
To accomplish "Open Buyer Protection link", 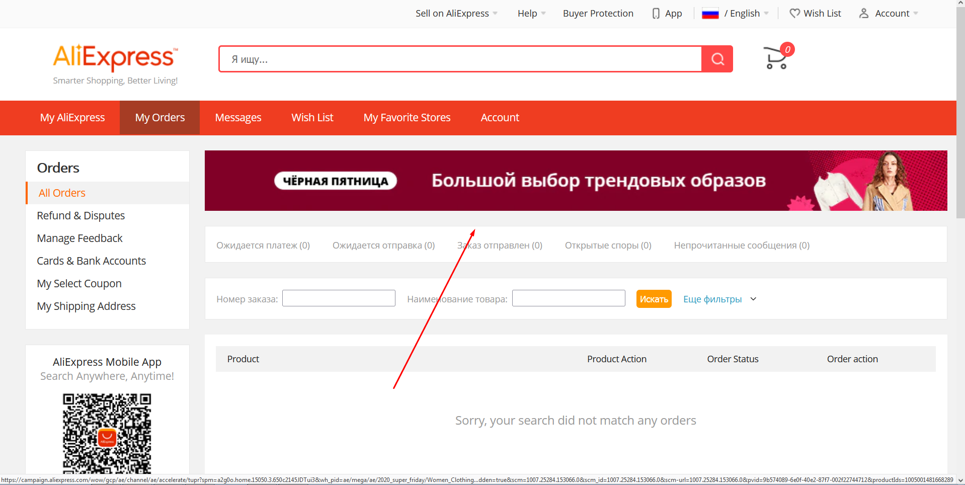I will pos(598,14).
